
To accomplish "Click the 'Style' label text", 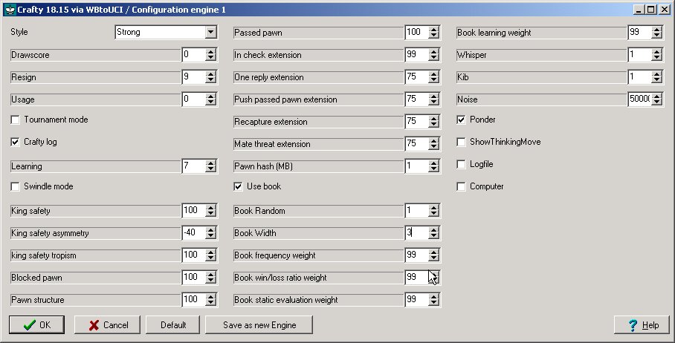I will point(19,32).
